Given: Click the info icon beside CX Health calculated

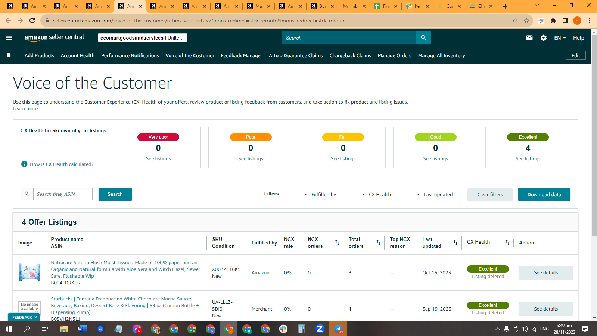Looking at the screenshot, I should [x=24, y=164].
